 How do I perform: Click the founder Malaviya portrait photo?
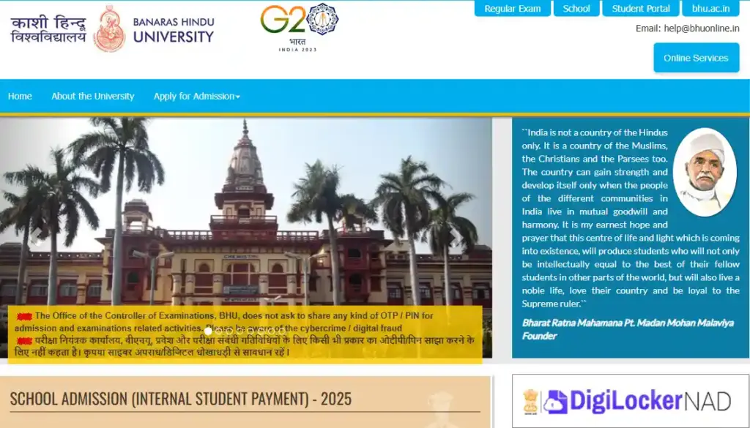[704, 173]
